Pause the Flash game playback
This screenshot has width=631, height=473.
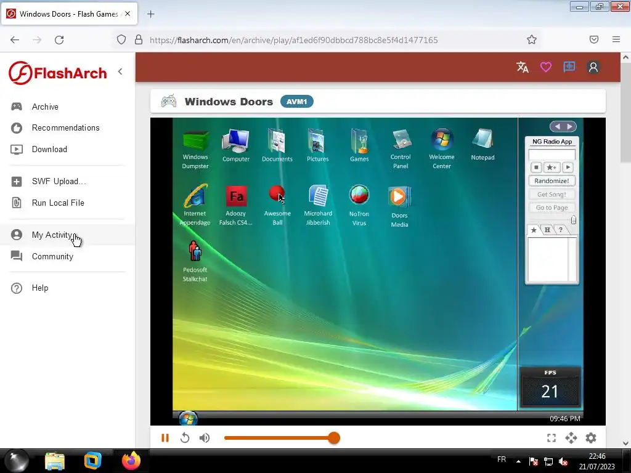coord(165,438)
